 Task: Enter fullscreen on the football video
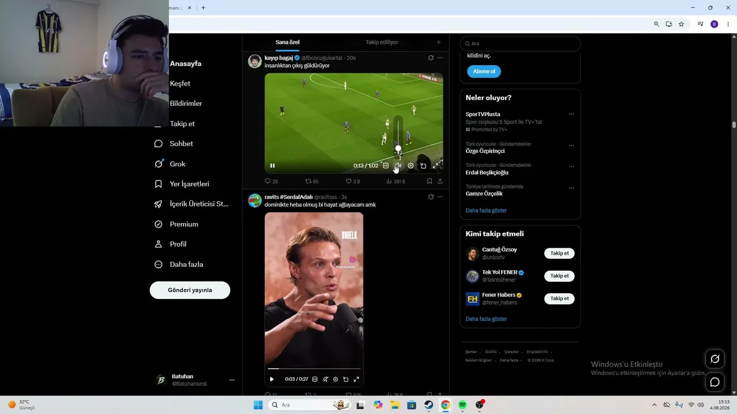(436, 166)
